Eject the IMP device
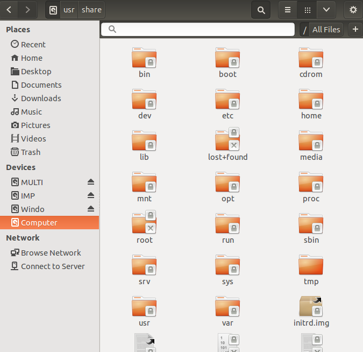Screen dimensions: 363x352 (91, 195)
